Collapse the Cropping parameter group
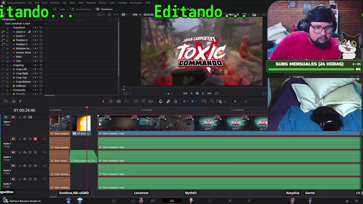Image resolution: width=363 pixels, height=204 pixels. click(x=10, y=65)
